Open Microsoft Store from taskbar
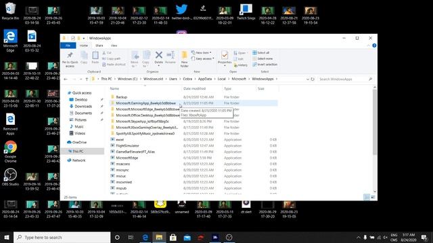 click(x=173, y=237)
